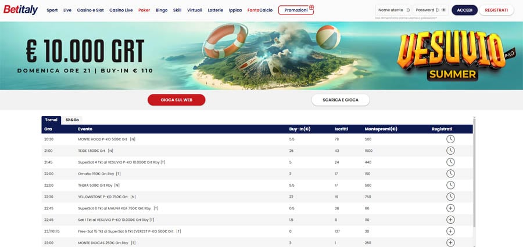Sort by Montepremi(€) column header

click(x=381, y=129)
